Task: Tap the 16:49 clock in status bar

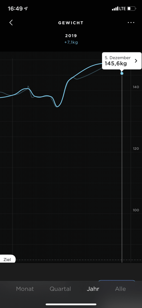Action: tap(15, 9)
